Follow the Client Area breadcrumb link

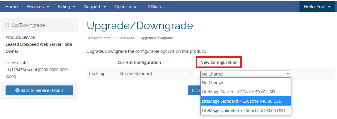pyautogui.click(x=125, y=38)
